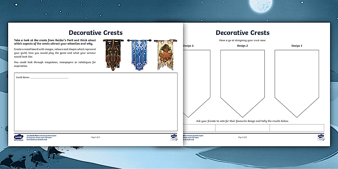Select the tattered owl crest banner

tap(165, 54)
